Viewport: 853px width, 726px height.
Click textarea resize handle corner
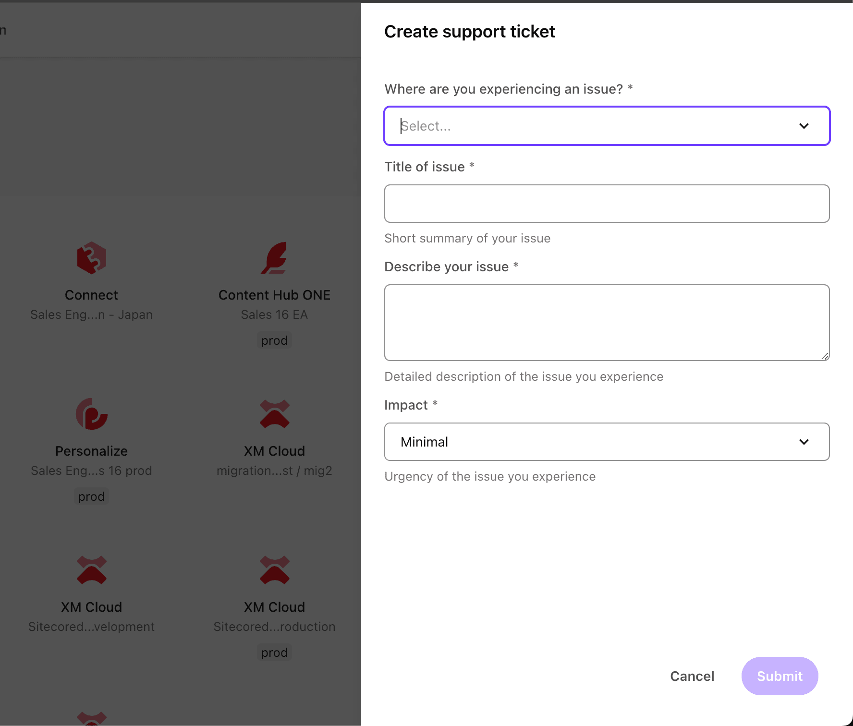point(825,356)
